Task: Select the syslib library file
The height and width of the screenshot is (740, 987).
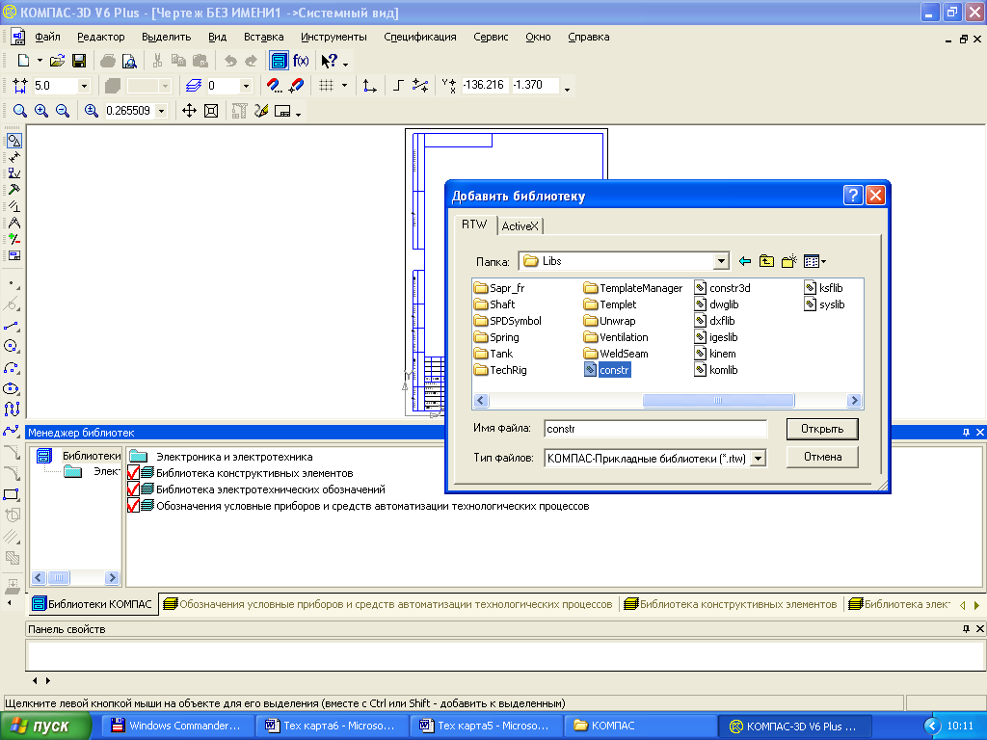Action: 825,304
